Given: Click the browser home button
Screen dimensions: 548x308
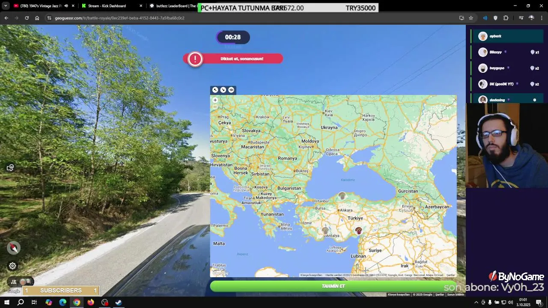Looking at the screenshot, I should 37,18.
